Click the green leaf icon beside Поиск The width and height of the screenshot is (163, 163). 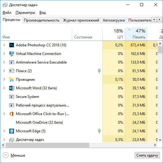tap(99, 71)
